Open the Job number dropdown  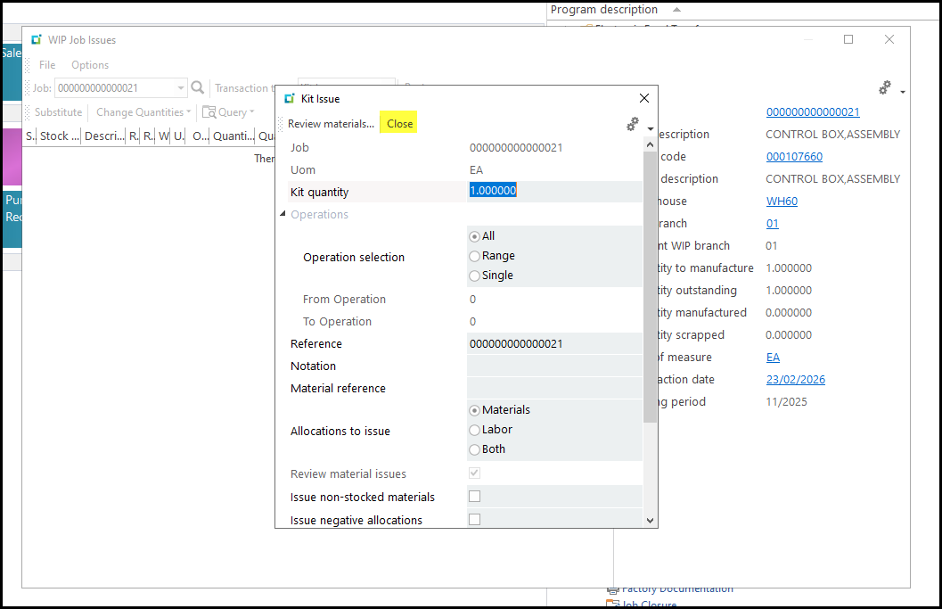point(181,88)
